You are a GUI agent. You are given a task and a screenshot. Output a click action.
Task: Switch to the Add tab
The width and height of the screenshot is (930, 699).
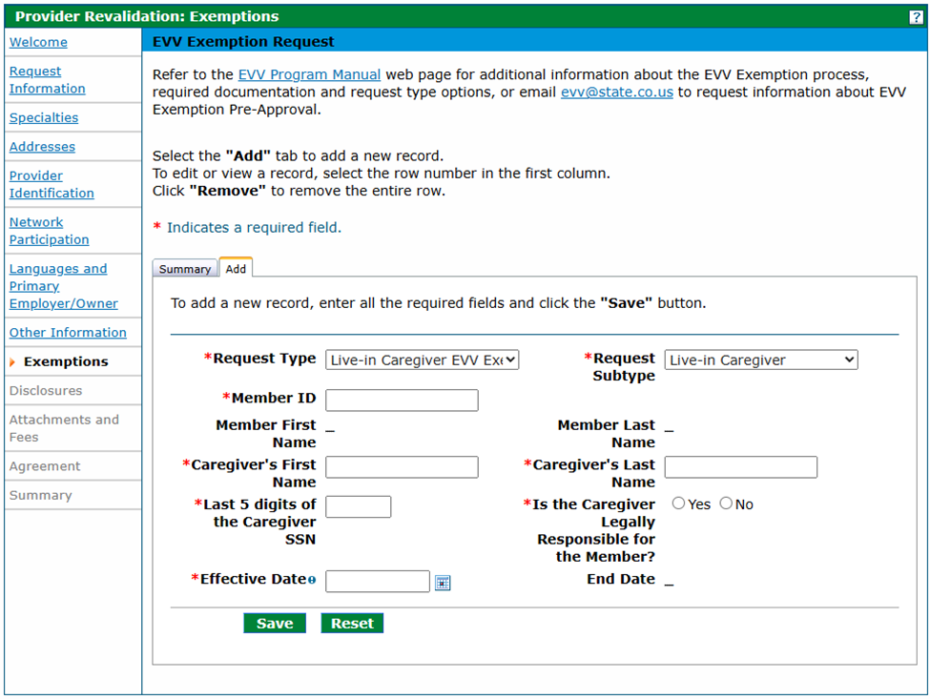[x=236, y=268]
